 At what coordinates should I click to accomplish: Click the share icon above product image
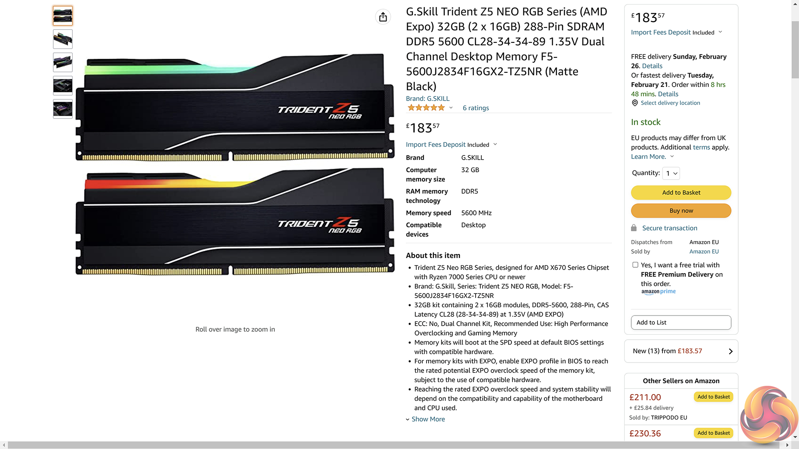click(383, 17)
